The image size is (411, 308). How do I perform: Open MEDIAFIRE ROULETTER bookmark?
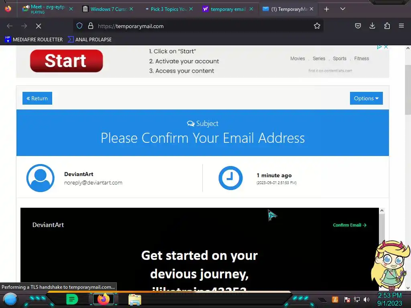point(34,40)
